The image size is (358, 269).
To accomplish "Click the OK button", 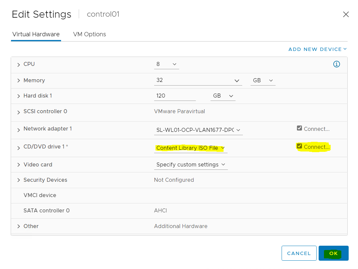I will (333, 253).
